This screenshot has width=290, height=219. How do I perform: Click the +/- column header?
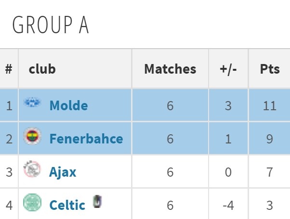228,69
